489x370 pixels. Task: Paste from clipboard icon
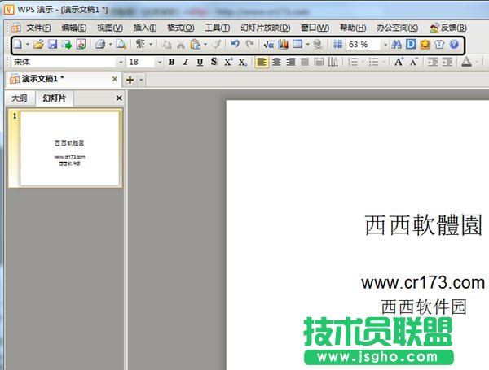[196, 45]
